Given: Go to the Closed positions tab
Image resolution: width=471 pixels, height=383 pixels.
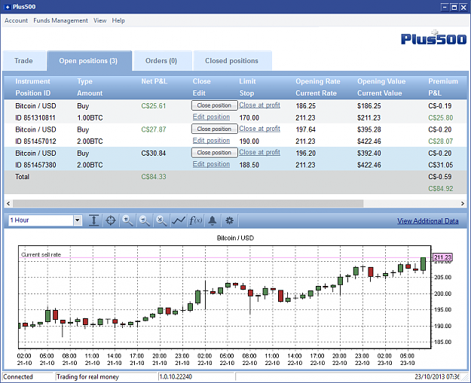Looking at the screenshot, I should pyautogui.click(x=231, y=61).
